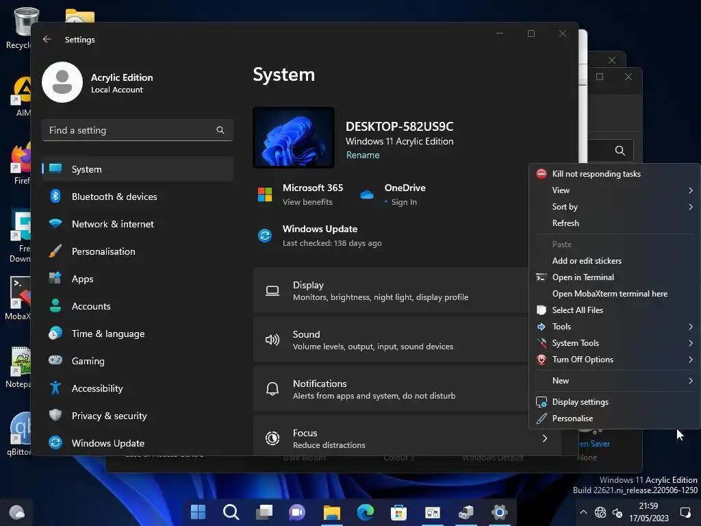Select Open MobaXterm terminal here
The image size is (701, 526).
[614, 294]
